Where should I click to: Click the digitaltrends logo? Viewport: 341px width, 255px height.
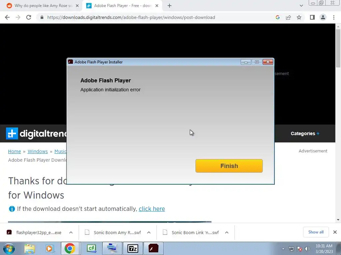pos(36,133)
